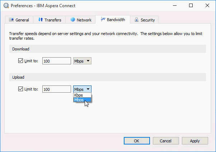Click into the Upload limit value field
The image size is (216, 152).
click(56, 89)
